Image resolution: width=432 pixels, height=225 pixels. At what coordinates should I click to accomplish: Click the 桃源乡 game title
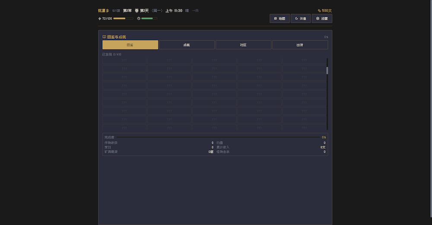click(x=104, y=10)
